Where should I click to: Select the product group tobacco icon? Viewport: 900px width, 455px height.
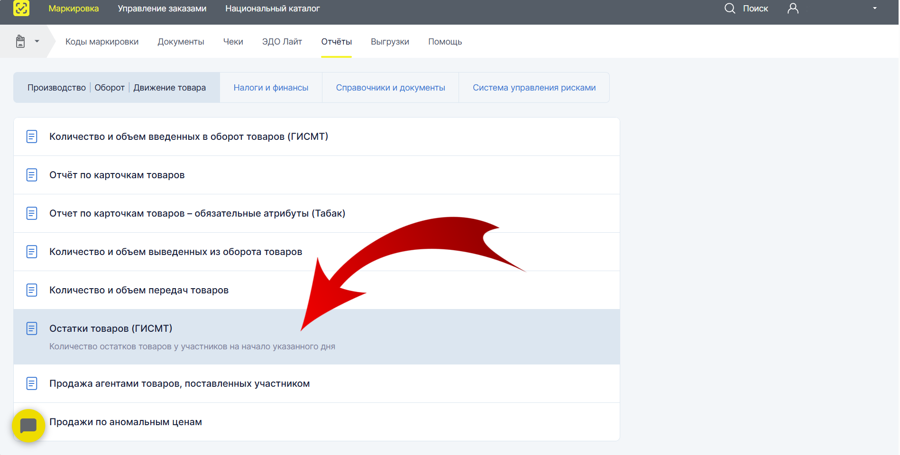point(20,41)
